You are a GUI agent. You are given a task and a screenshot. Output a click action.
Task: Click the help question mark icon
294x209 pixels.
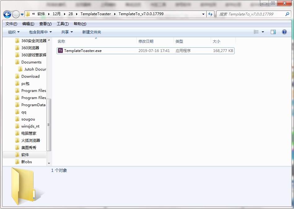point(284,32)
